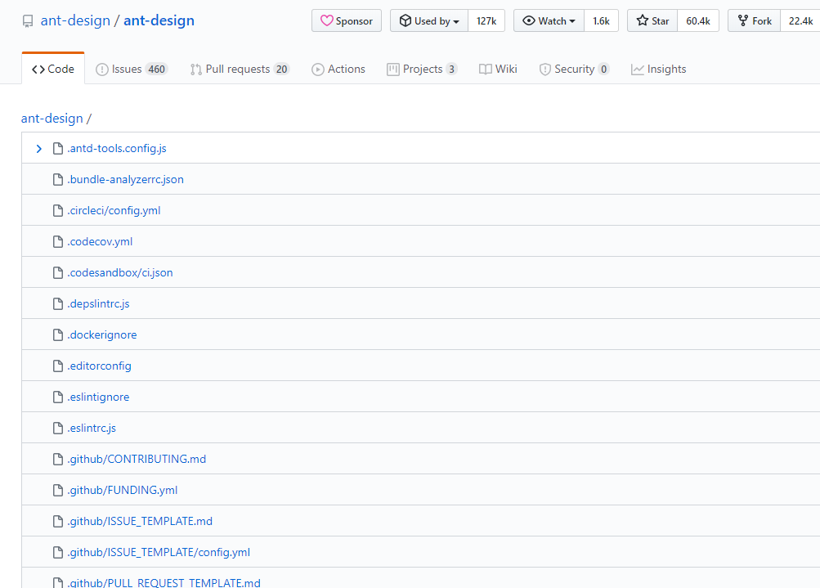Viewport: 820px width, 588px height.
Task: Open .codesandbox/ci.json file
Action: pos(119,272)
